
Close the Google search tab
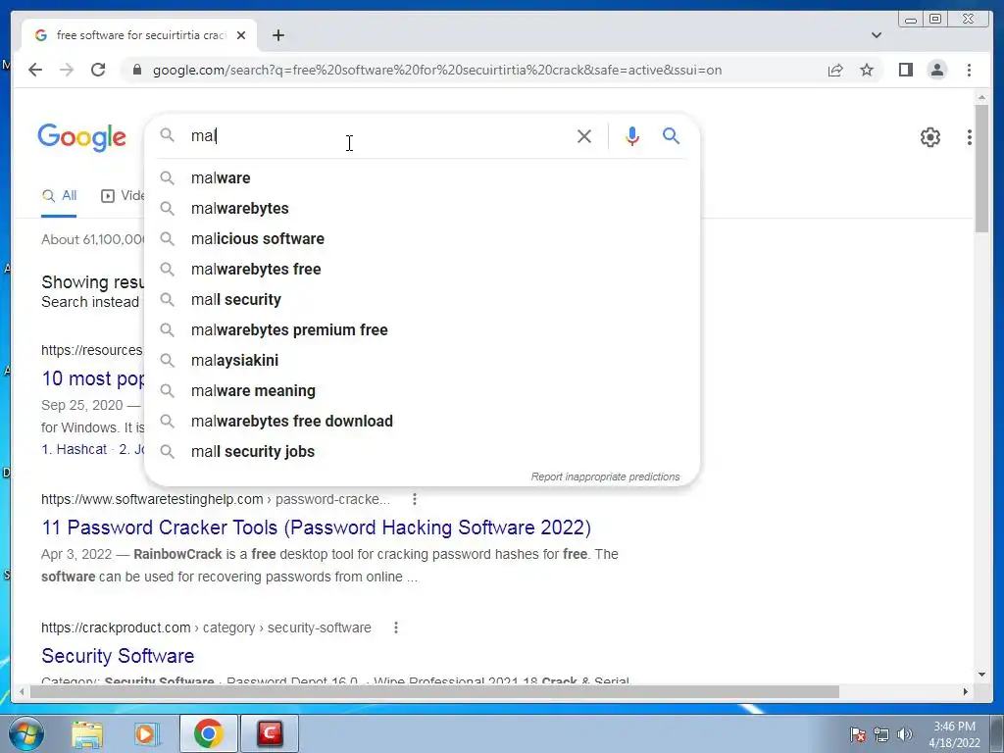click(x=241, y=35)
